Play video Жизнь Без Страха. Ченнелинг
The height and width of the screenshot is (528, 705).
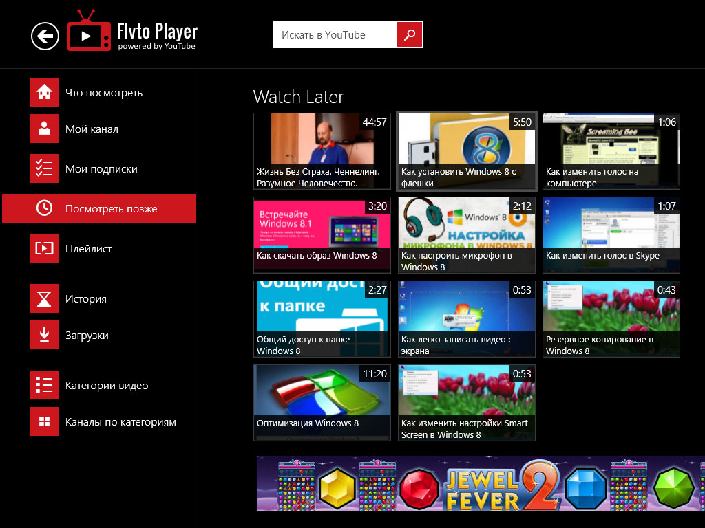click(x=322, y=151)
